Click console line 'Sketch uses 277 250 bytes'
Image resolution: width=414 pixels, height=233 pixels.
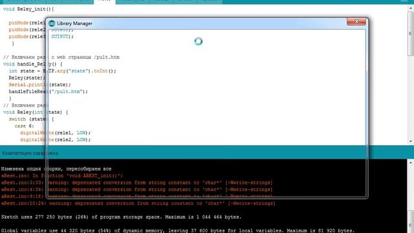pos(121,217)
